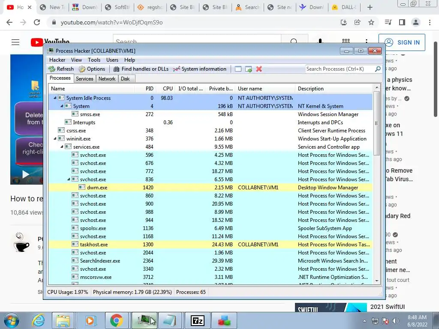Select the taskhost.exe process row
439x329 pixels.
pos(210,244)
